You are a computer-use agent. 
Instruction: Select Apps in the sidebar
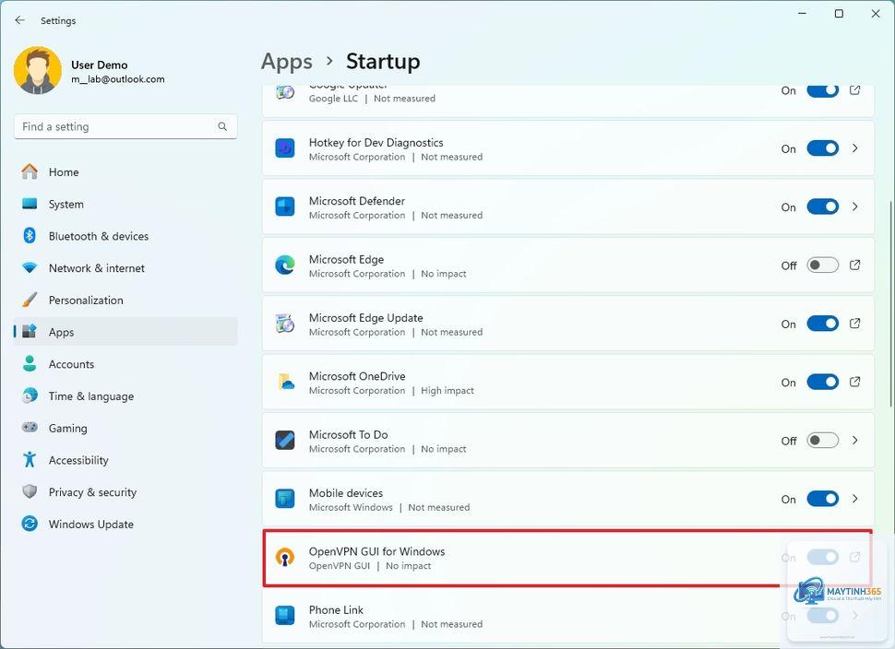click(125, 331)
